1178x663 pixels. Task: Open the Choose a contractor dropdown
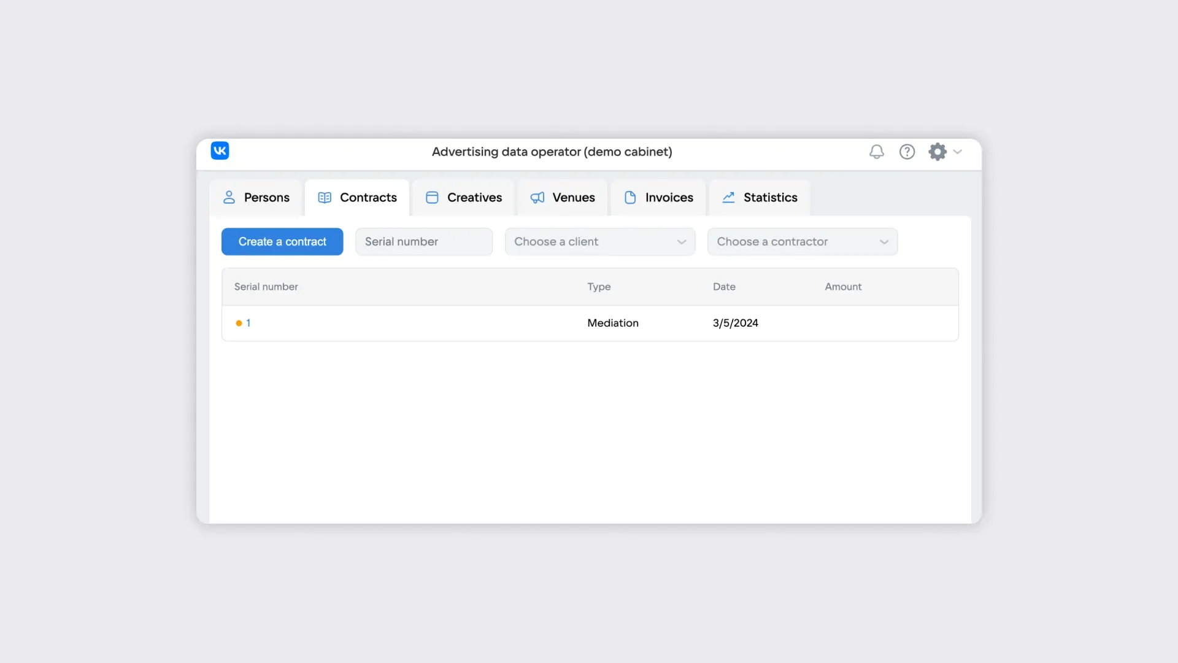click(802, 242)
